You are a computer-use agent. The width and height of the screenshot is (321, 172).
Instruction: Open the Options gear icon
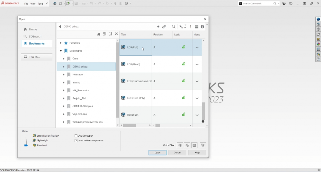126,3
